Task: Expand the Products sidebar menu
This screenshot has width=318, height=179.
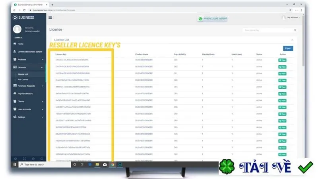Action: coord(28,59)
